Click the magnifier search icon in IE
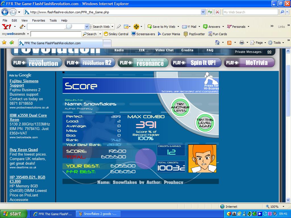This screenshot has height=218, width=291. (x=282, y=12)
